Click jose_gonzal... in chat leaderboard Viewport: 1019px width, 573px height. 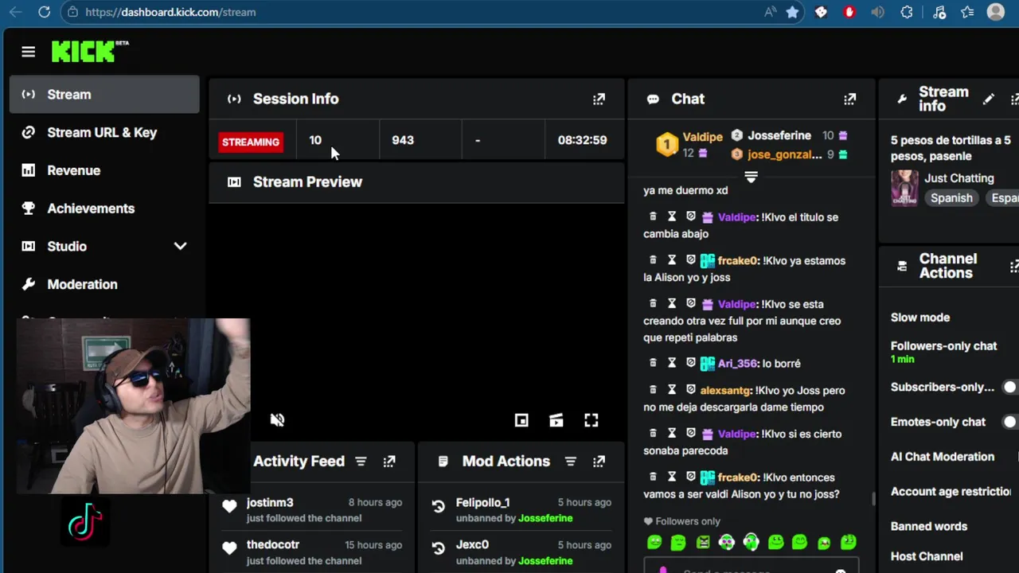click(x=785, y=154)
